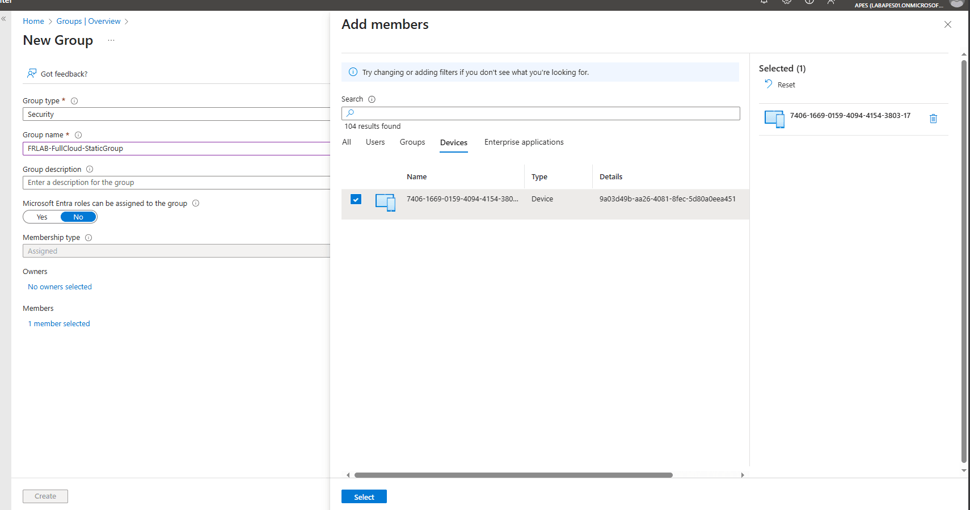Open the Enterprise applications tab
Image resolution: width=970 pixels, height=510 pixels.
click(x=524, y=142)
